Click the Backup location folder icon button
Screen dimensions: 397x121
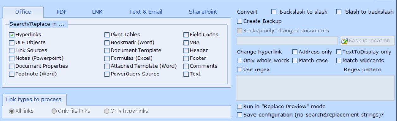367,41
